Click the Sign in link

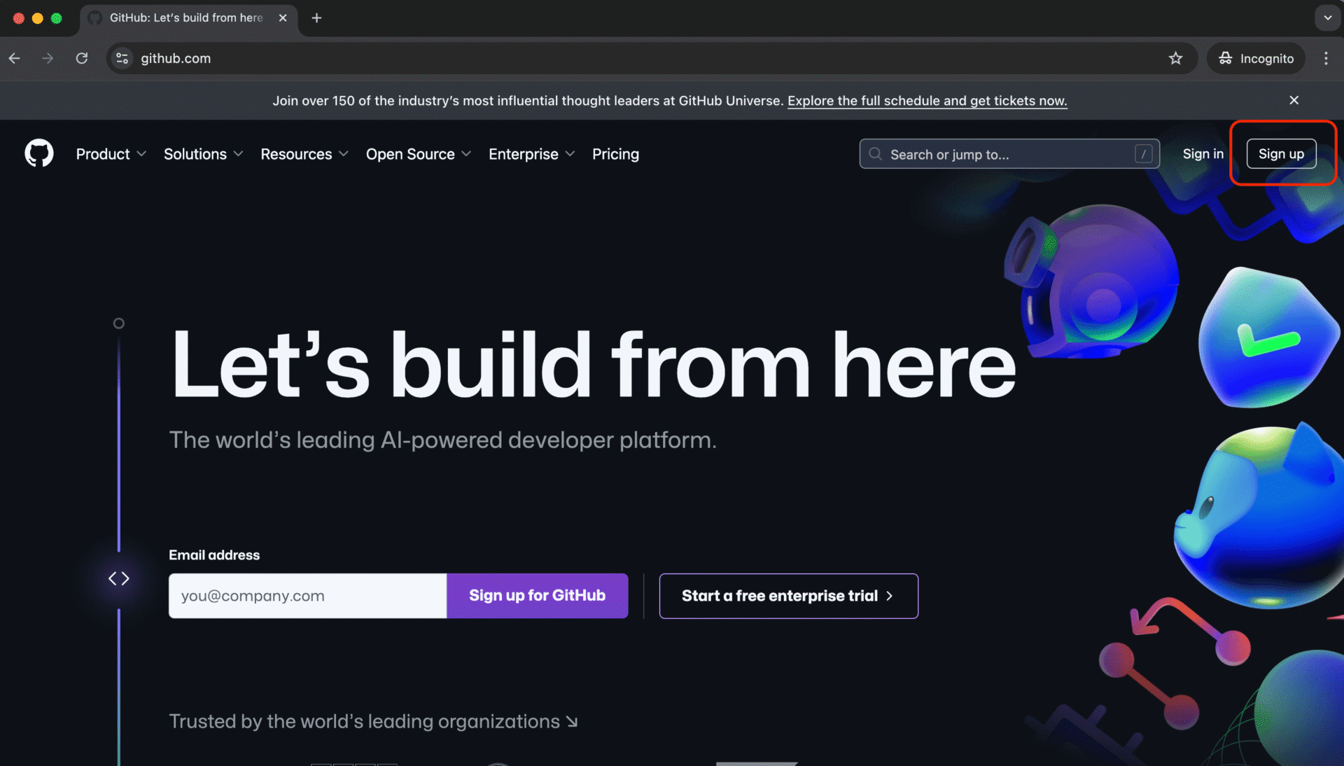coord(1203,154)
